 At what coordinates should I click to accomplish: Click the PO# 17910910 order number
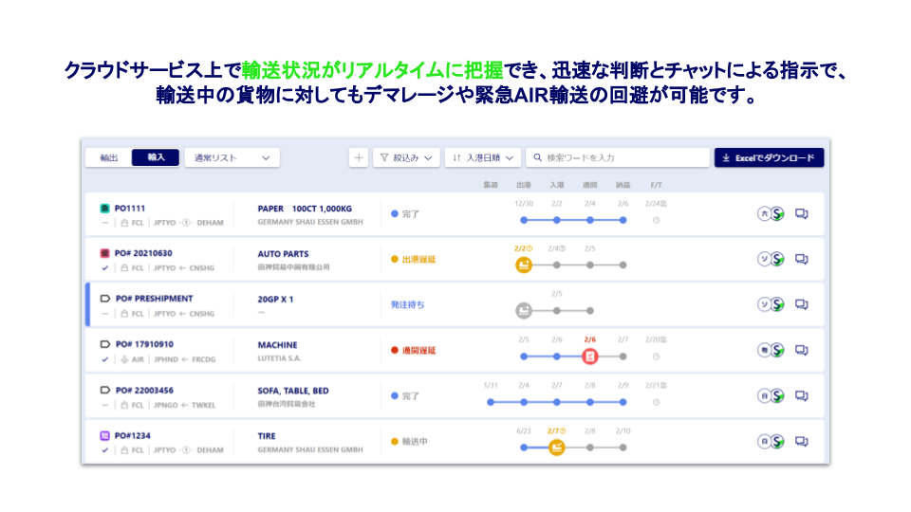[x=144, y=344]
